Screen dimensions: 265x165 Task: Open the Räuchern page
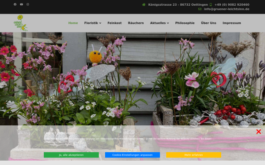tap(136, 23)
